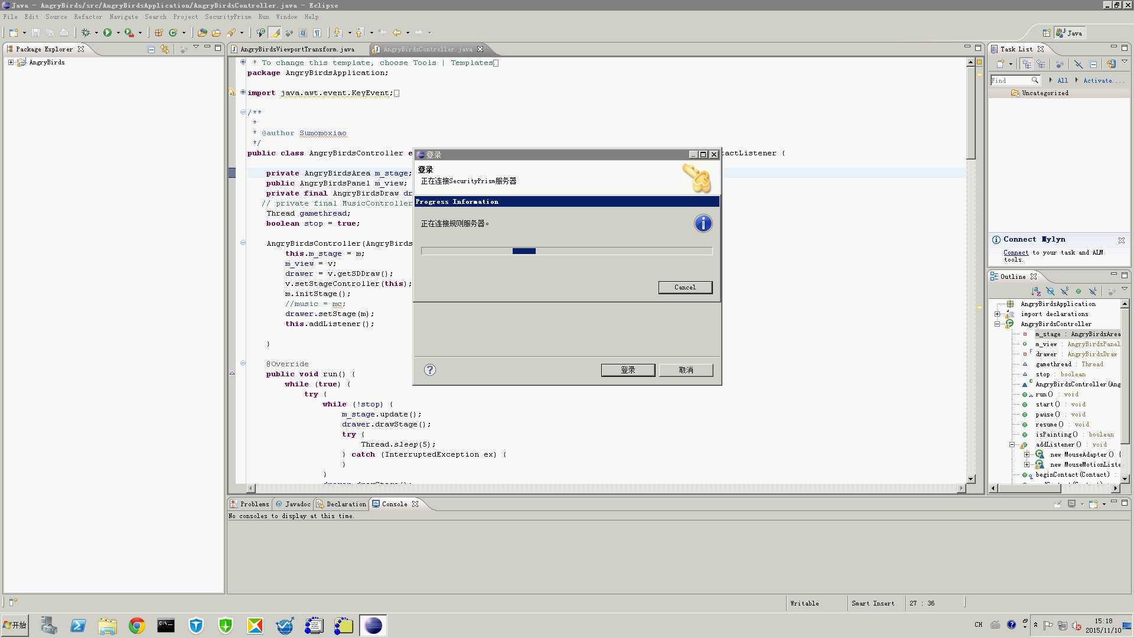Viewport: 1134px width, 638px height.
Task: Click the Debug bug icon in toolbar
Action: (86, 32)
